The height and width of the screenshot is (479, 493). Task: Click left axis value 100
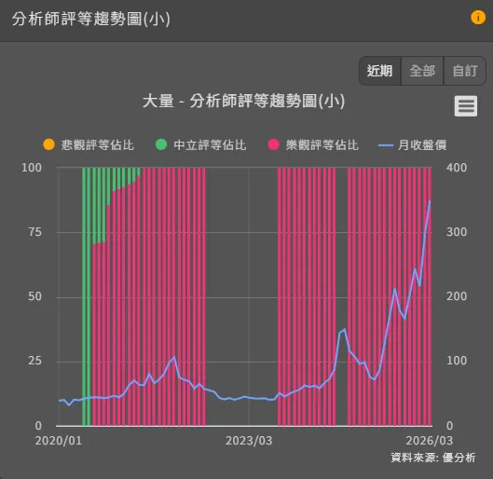pyautogui.click(x=32, y=168)
